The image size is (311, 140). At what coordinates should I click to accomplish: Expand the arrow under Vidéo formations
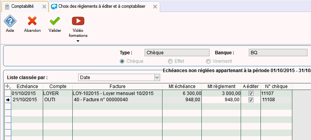click(x=78, y=41)
